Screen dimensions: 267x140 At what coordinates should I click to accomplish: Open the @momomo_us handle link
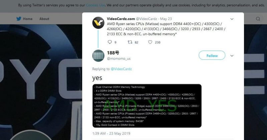[x=119, y=59]
